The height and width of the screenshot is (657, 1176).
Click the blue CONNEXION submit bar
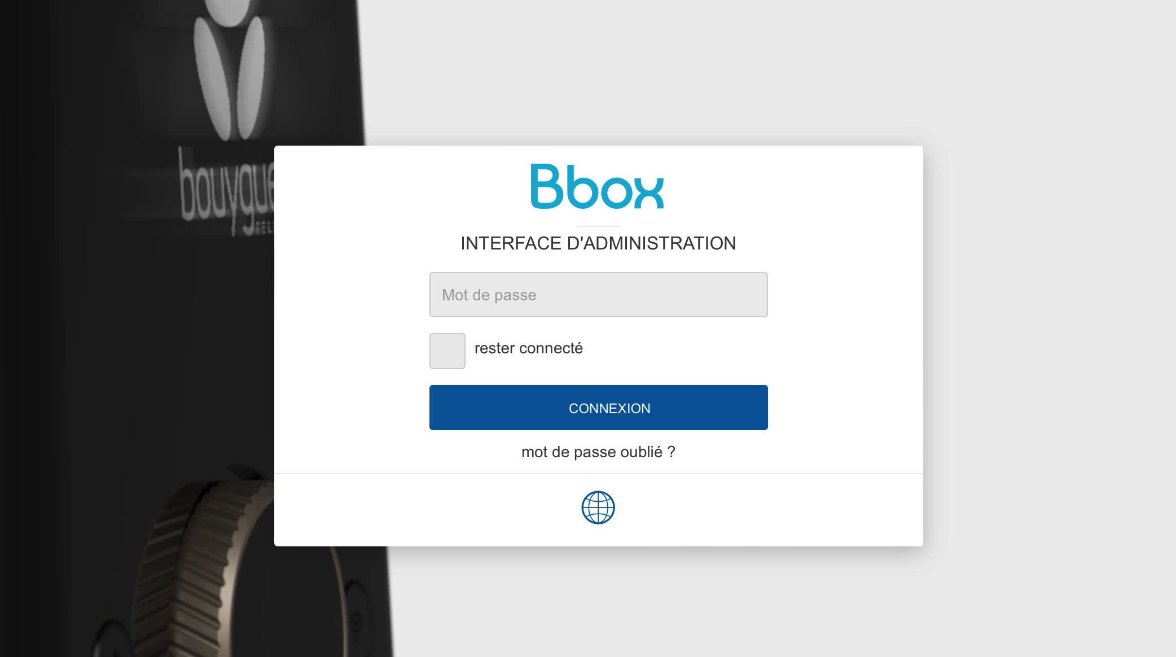598,408
